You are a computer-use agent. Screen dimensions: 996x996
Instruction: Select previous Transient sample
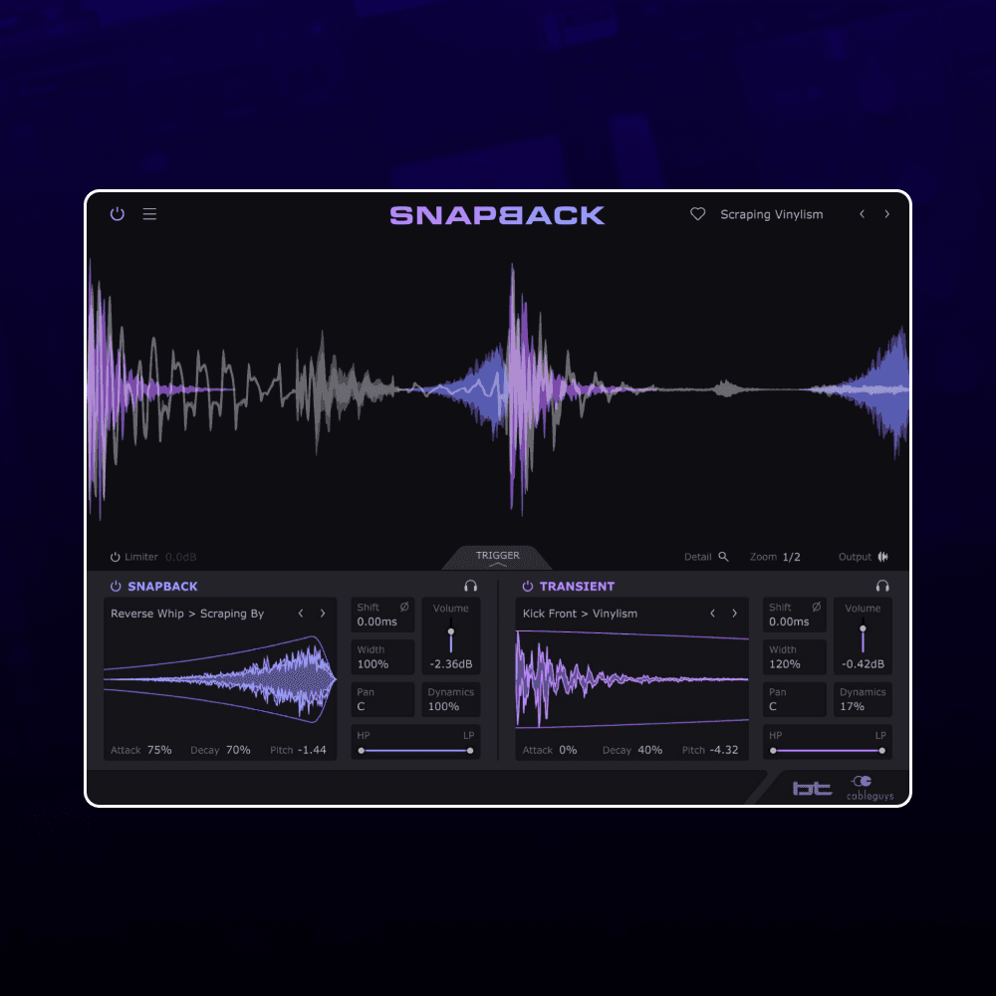pos(712,613)
